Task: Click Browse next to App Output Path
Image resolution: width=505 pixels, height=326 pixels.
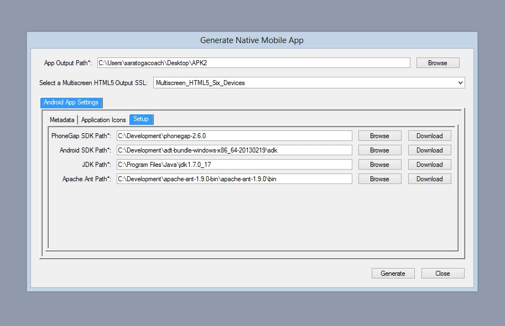Action: pos(438,63)
